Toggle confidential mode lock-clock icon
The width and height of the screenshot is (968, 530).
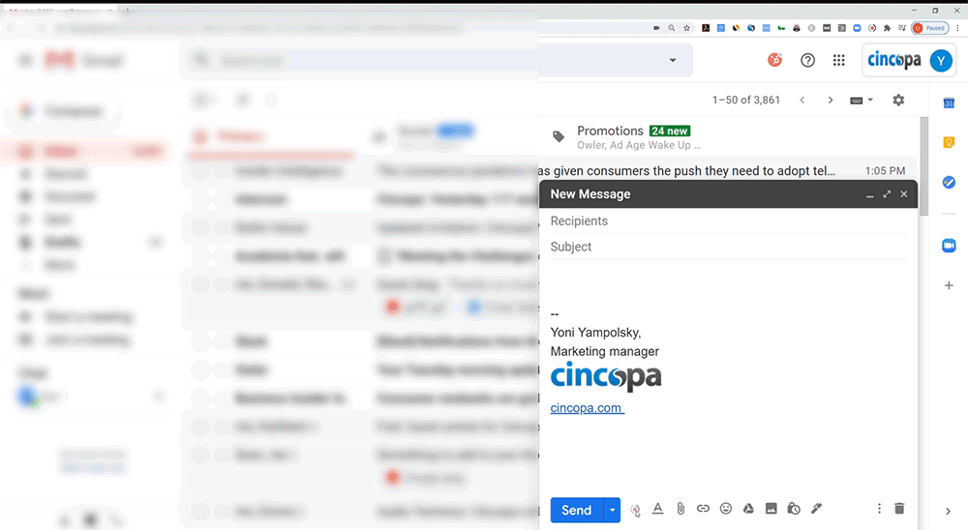click(794, 509)
